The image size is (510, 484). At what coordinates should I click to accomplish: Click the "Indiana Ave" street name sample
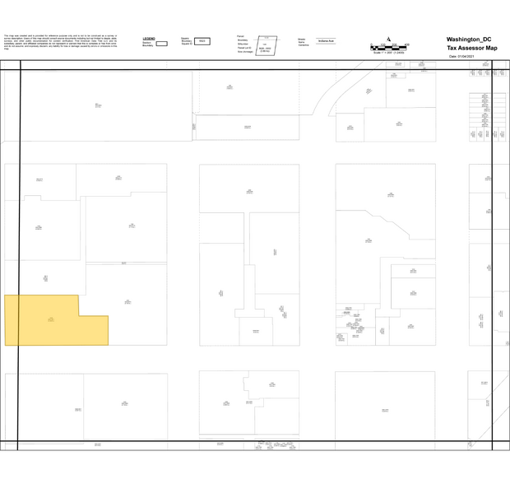click(326, 41)
